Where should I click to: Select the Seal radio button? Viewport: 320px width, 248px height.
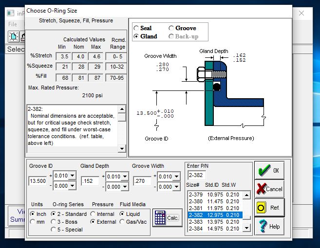(x=143, y=28)
